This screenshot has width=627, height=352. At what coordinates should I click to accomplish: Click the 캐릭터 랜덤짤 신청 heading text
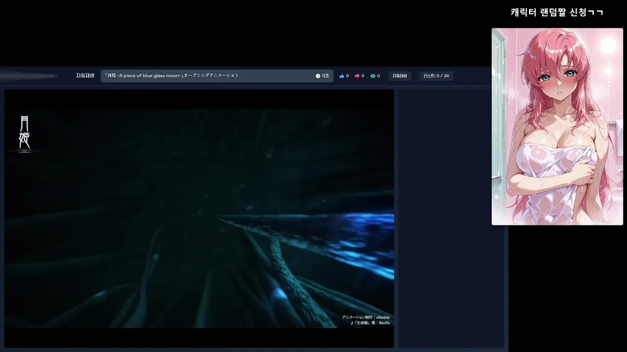pos(557,12)
